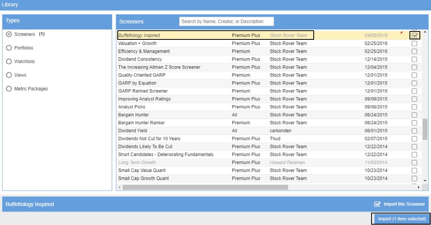Check the GARP by Equation checkbox
Viewport: 431px width, 225px height.
[x=414, y=83]
